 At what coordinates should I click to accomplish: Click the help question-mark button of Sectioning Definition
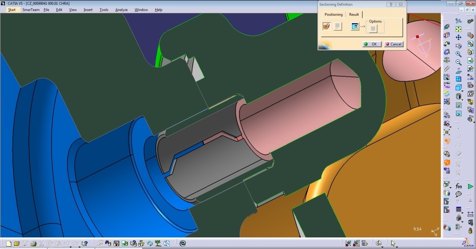pos(390,4)
